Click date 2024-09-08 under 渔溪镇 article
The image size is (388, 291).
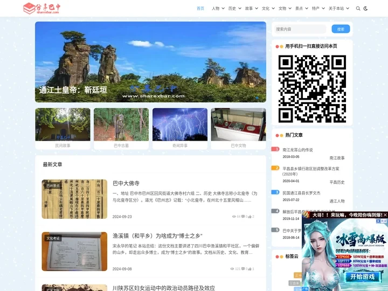(122, 269)
